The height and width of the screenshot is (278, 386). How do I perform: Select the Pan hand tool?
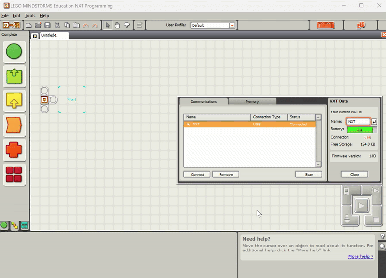117,25
